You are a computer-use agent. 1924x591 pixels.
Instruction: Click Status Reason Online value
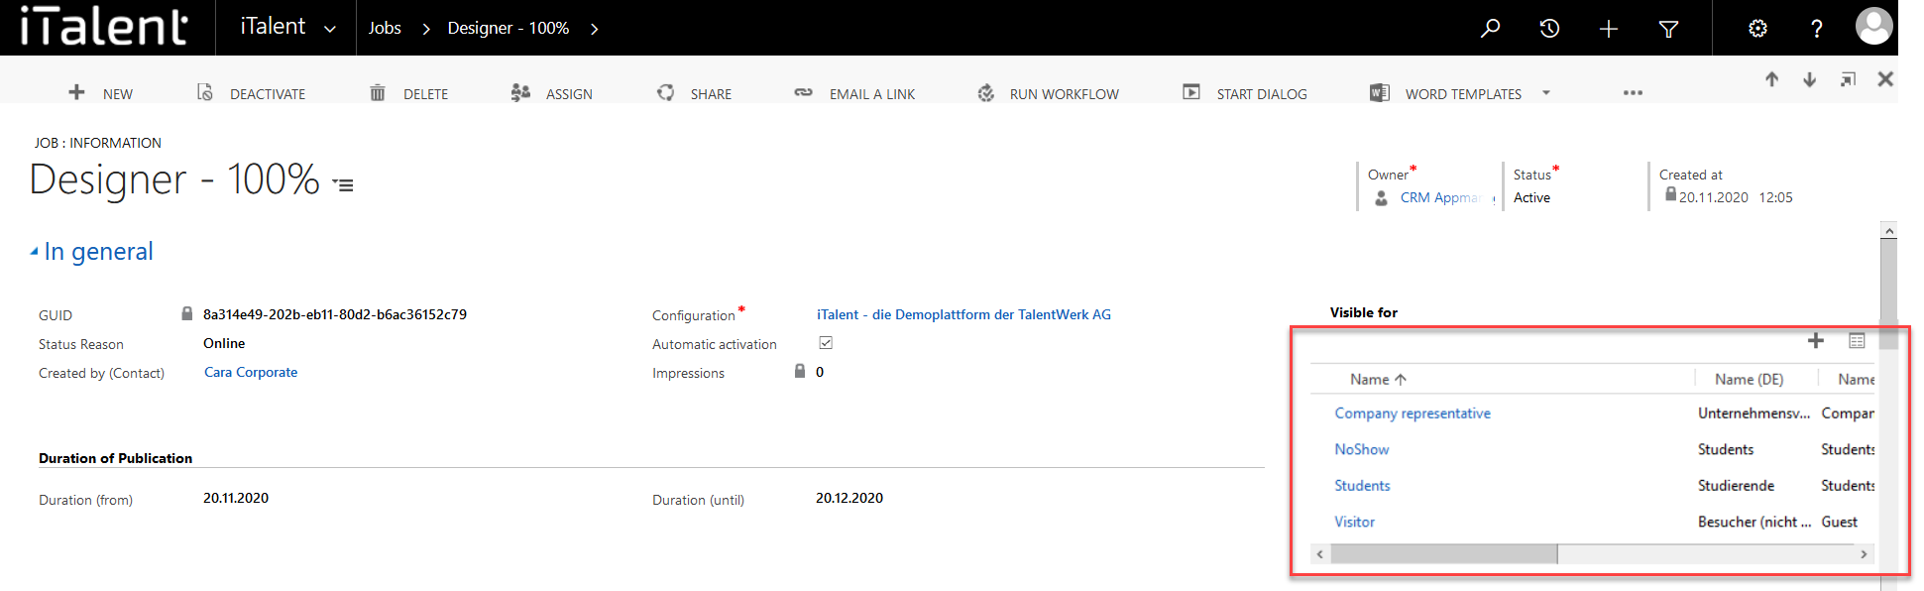point(224,343)
